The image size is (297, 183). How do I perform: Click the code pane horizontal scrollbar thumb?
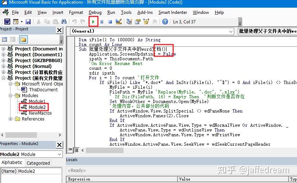104,150
